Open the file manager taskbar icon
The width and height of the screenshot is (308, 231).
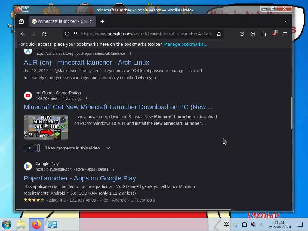click(21, 224)
